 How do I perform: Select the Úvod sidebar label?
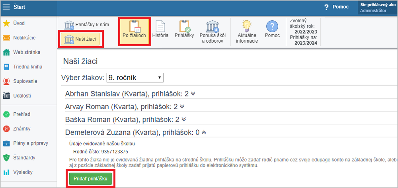pos(19,23)
